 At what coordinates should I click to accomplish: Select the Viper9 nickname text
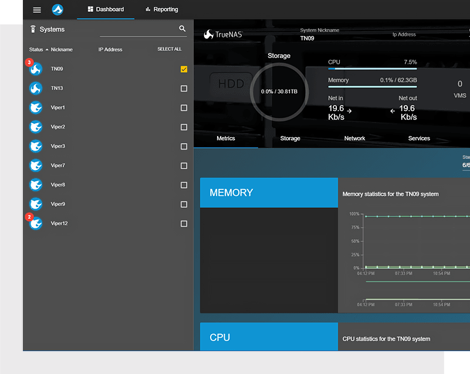(58, 204)
